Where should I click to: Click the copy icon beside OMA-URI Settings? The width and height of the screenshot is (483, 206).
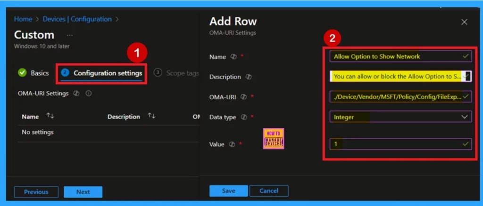pos(76,94)
